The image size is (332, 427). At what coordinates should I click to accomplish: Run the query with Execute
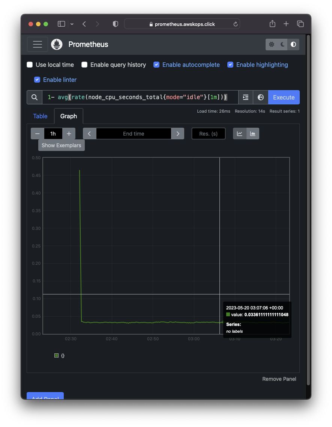pyautogui.click(x=284, y=97)
